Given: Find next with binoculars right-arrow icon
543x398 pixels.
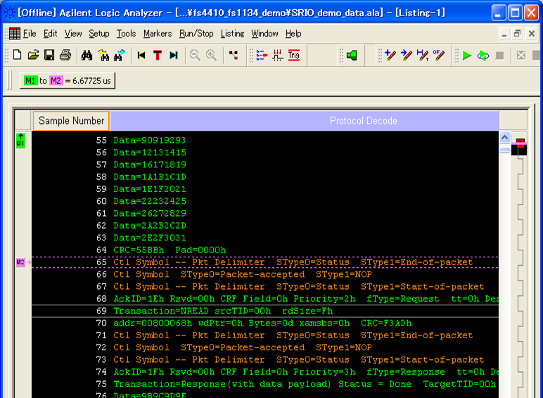Looking at the screenshot, I should (119, 56).
